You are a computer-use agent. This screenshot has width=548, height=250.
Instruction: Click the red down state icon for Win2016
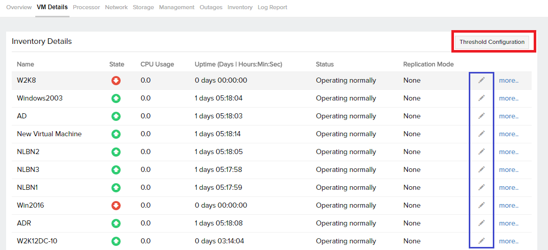[116, 206]
